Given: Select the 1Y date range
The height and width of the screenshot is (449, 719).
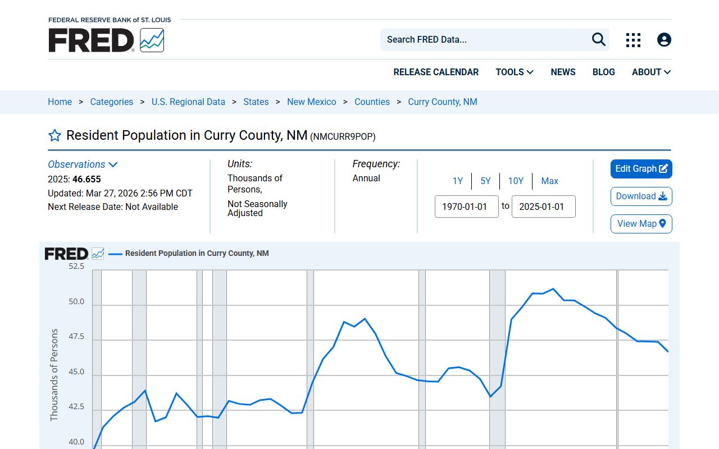Looking at the screenshot, I should (x=458, y=181).
